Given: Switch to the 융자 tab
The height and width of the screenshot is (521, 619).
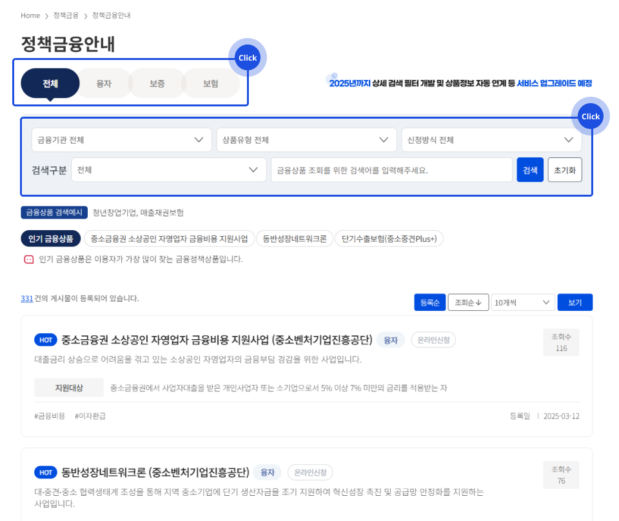Looking at the screenshot, I should (x=104, y=83).
